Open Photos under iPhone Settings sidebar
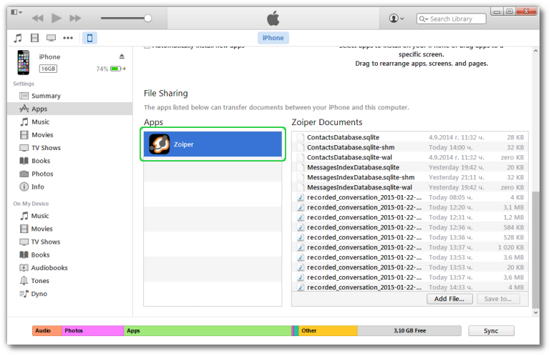 [42, 174]
